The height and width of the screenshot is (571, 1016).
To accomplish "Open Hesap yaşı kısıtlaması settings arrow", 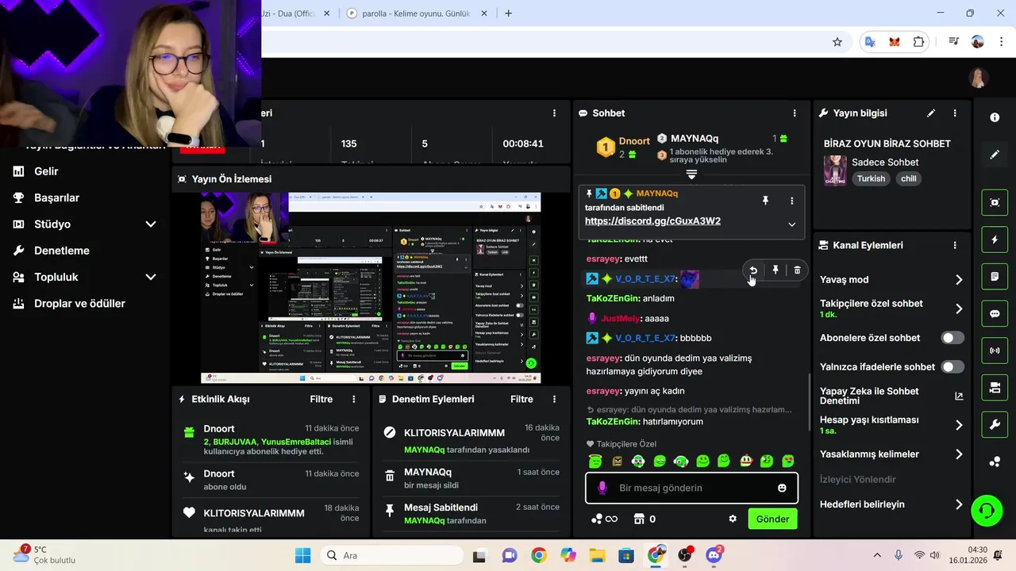I will tap(959, 425).
